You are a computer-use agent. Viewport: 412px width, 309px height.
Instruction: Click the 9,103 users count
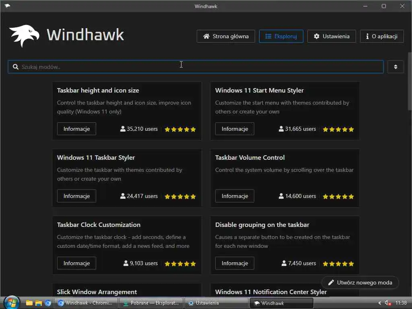click(140, 263)
